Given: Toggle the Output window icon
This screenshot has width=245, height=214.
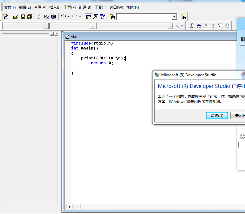Looking at the screenshot, I should [96, 17].
